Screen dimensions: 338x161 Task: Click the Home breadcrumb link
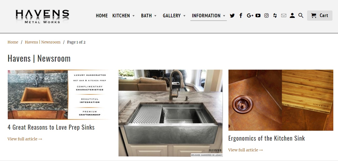pyautogui.click(x=13, y=42)
